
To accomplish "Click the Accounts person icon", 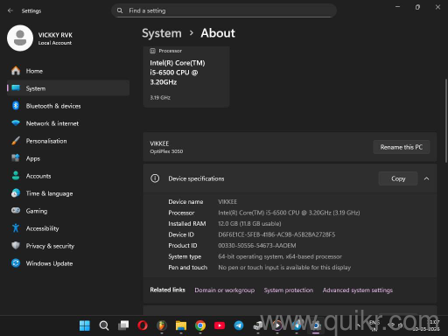I will pyautogui.click(x=16, y=176).
